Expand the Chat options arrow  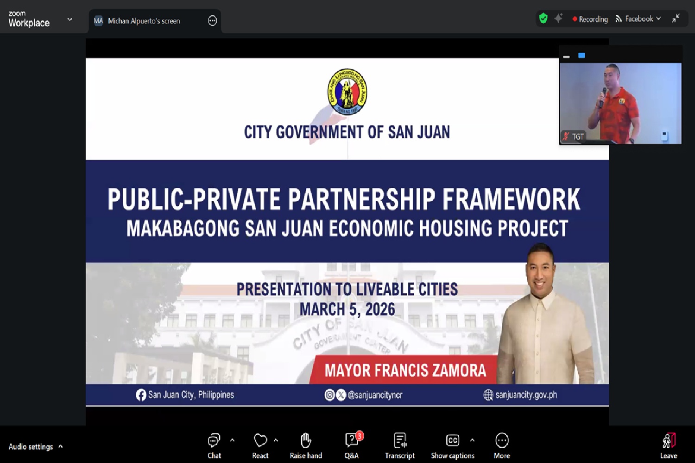tap(232, 440)
